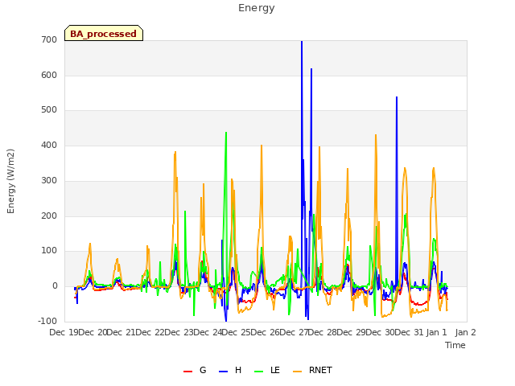Click the 100 y-axis tick label
The height and width of the screenshot is (386, 515).
click(x=49, y=251)
